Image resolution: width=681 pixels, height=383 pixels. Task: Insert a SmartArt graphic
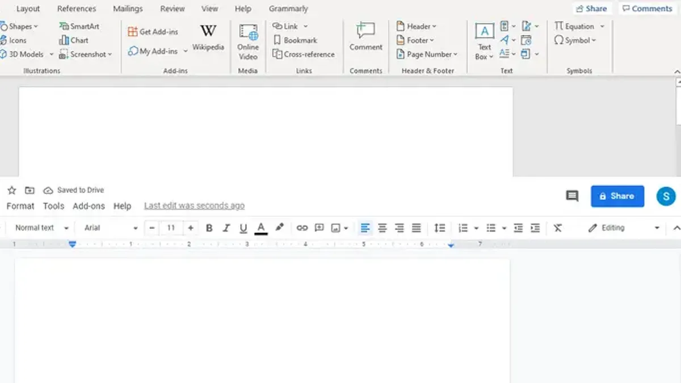click(x=79, y=26)
